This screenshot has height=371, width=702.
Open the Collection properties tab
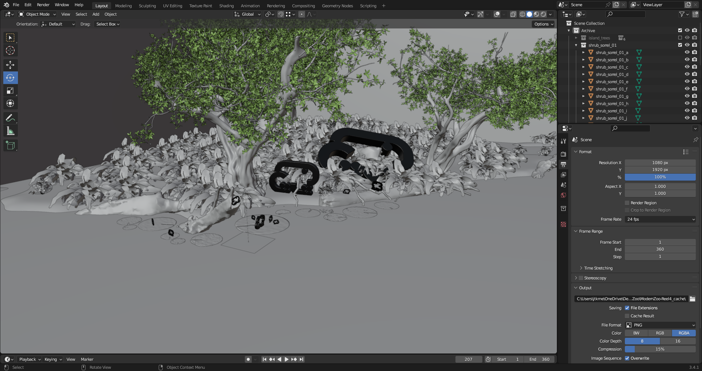click(x=563, y=208)
